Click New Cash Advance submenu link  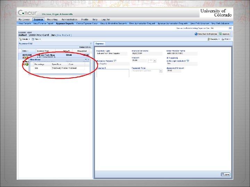(x=220, y=24)
